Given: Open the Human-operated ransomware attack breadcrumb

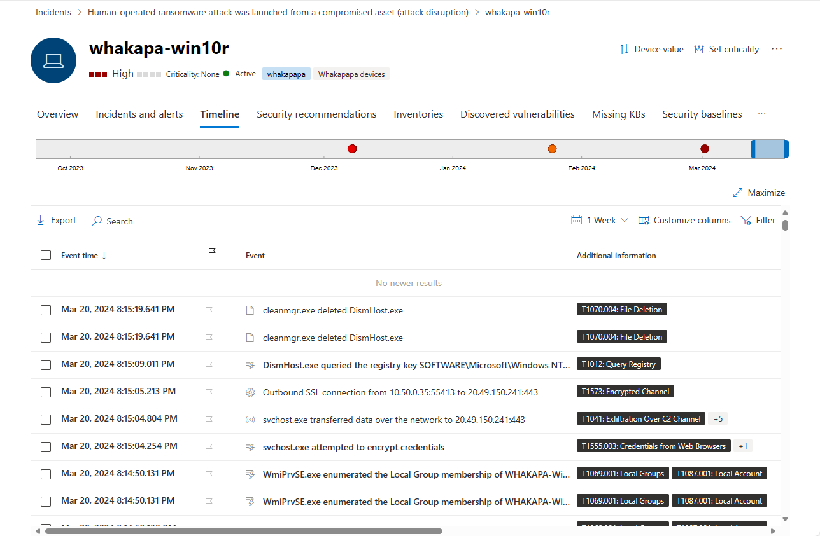Looking at the screenshot, I should pyautogui.click(x=278, y=12).
